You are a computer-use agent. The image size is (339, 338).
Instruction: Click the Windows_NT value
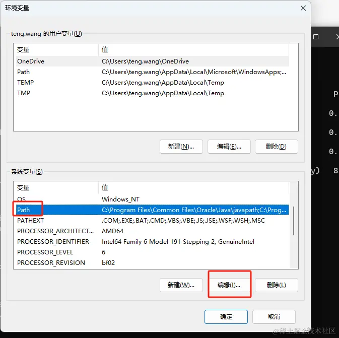pos(120,199)
